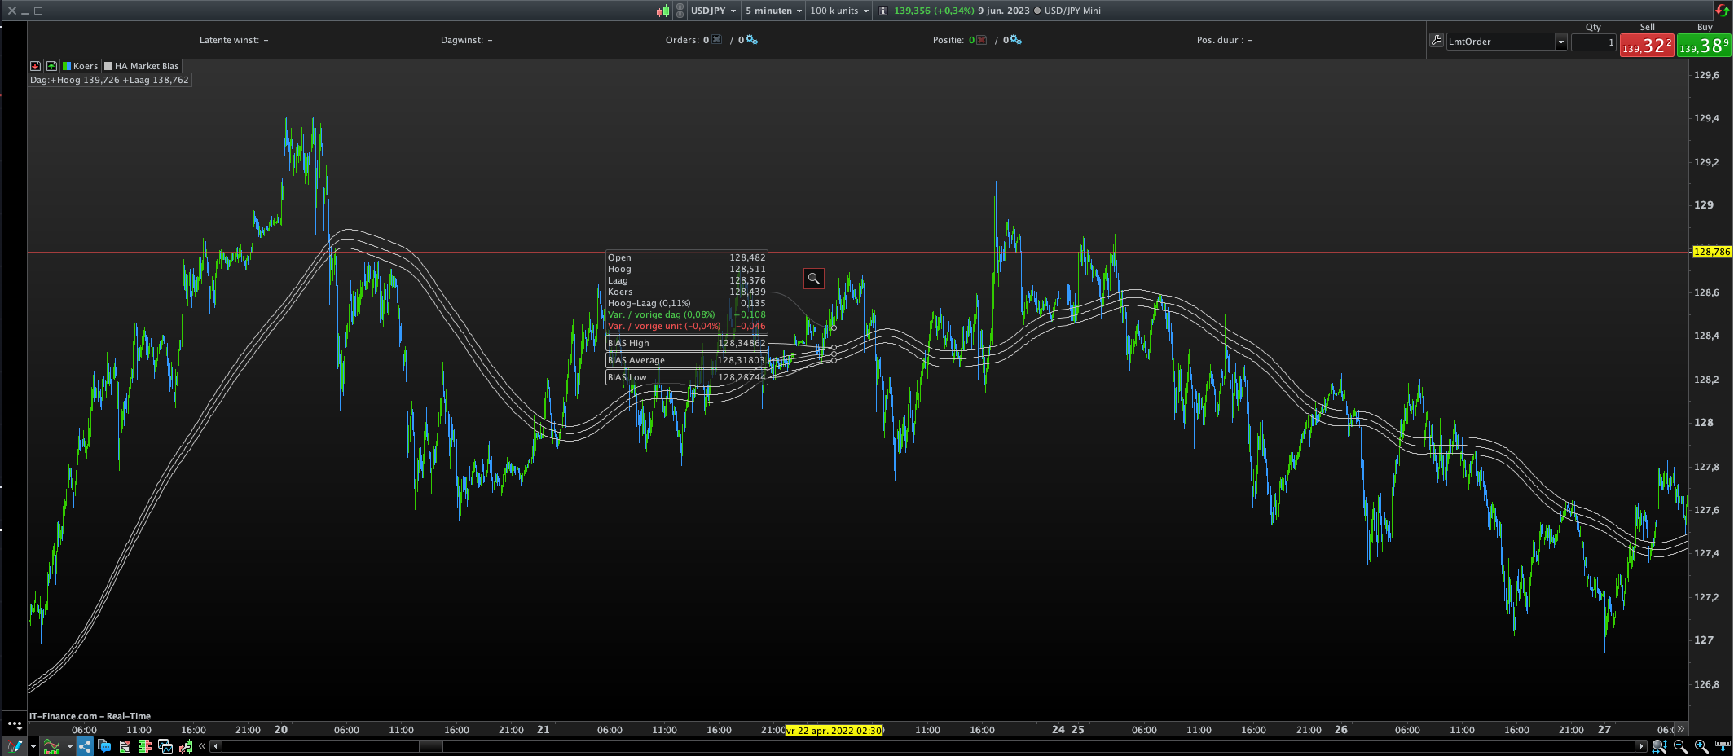Image resolution: width=1734 pixels, height=756 pixels.
Task: Click the right arrow of horizontal scrollbar
Action: pyautogui.click(x=1640, y=746)
